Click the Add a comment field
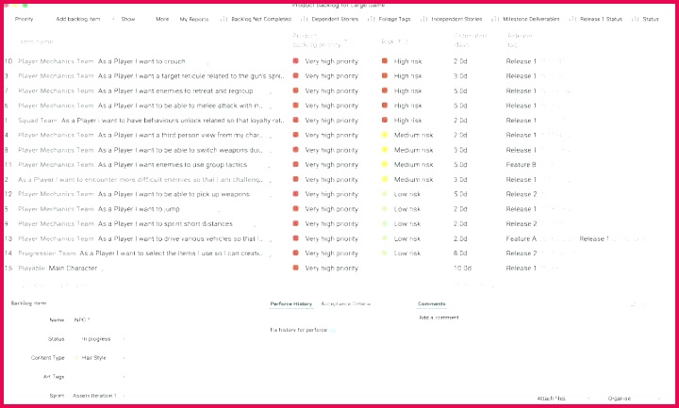Image resolution: width=679 pixels, height=408 pixels. [438, 318]
